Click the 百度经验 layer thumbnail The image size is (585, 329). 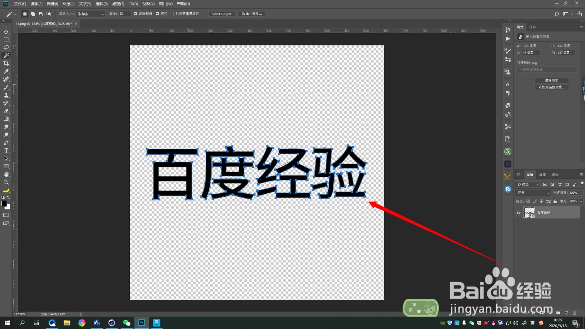[529, 213]
